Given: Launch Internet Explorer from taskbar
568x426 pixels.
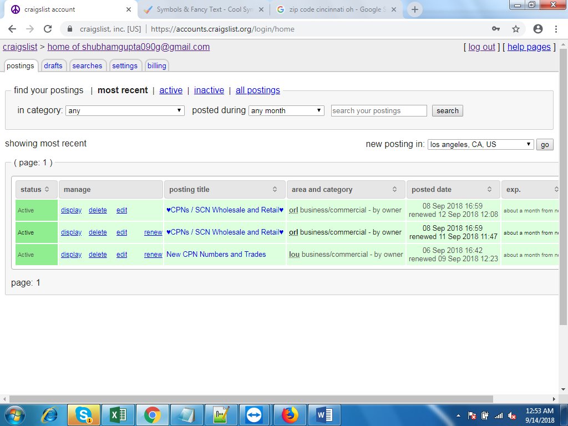Looking at the screenshot, I should point(49,415).
